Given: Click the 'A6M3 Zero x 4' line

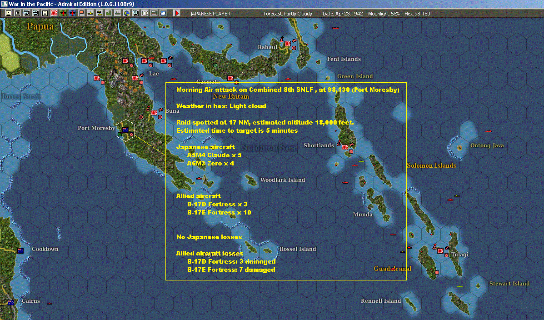Looking at the screenshot, I should (210, 163).
